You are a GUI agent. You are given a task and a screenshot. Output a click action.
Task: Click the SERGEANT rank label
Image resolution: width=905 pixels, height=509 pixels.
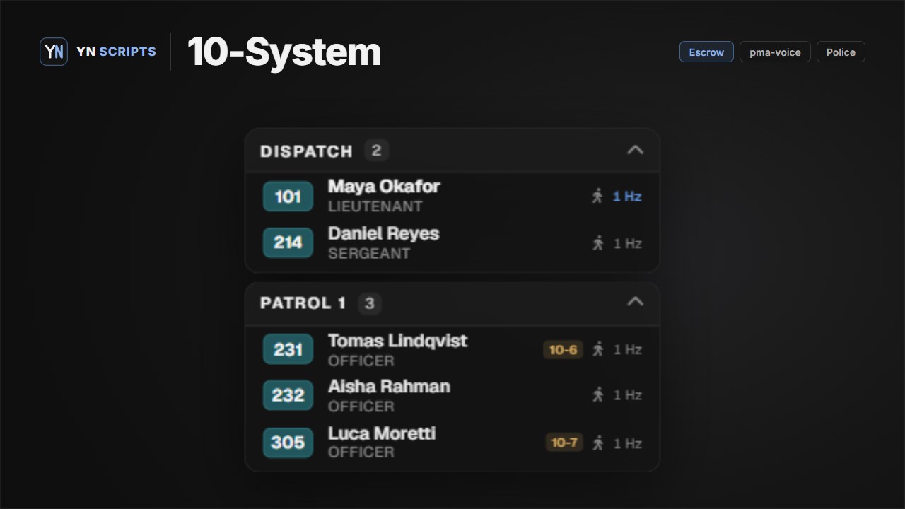369,253
